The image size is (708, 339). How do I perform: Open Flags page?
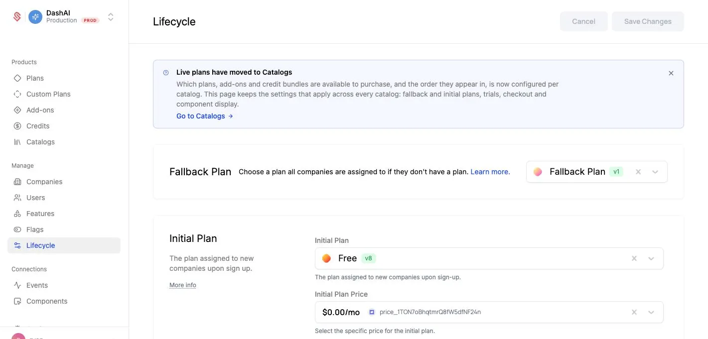click(x=64, y=229)
